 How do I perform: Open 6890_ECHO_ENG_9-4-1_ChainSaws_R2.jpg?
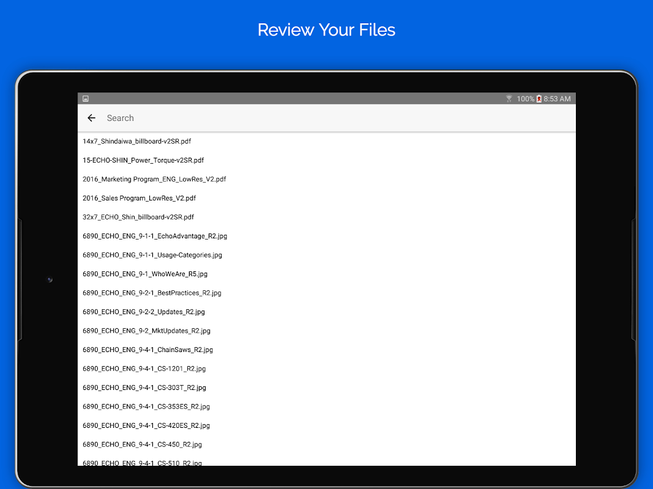[327, 350]
